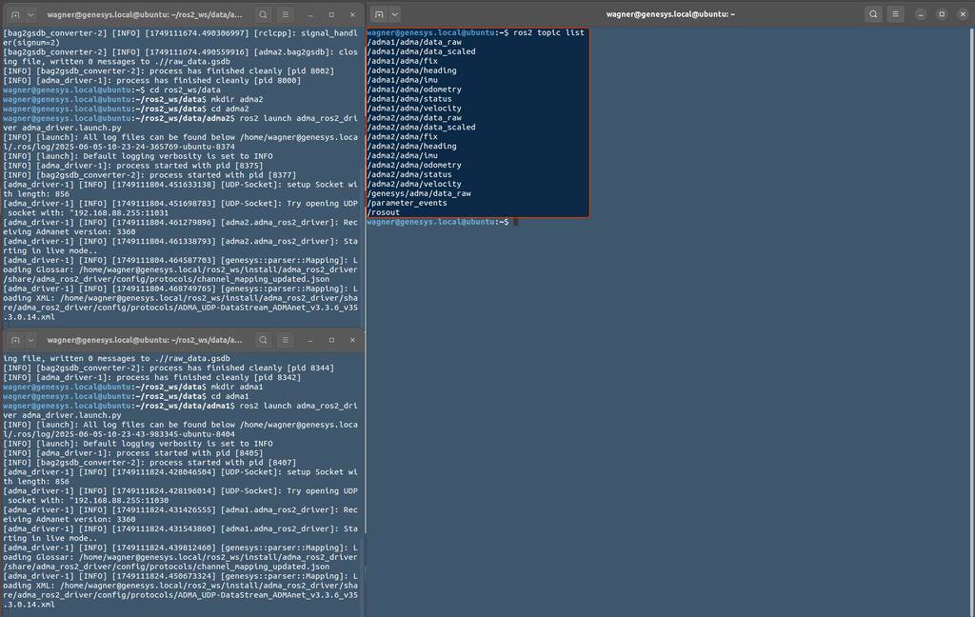
Task: Click the 'mkdir adma1' command in bottom-left terminal
Action: pyautogui.click(x=237, y=387)
